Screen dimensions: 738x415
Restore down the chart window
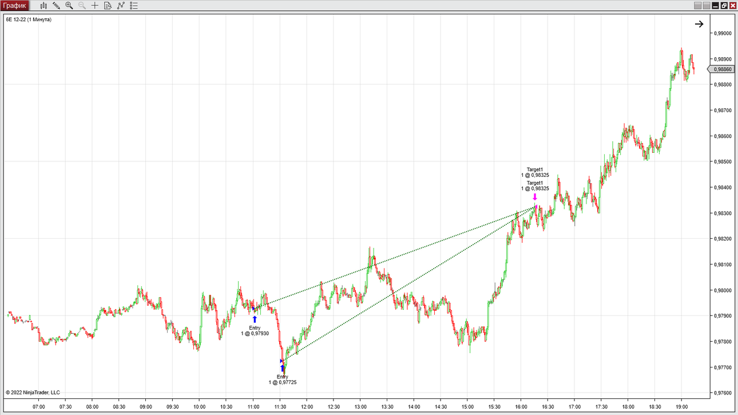(724, 6)
